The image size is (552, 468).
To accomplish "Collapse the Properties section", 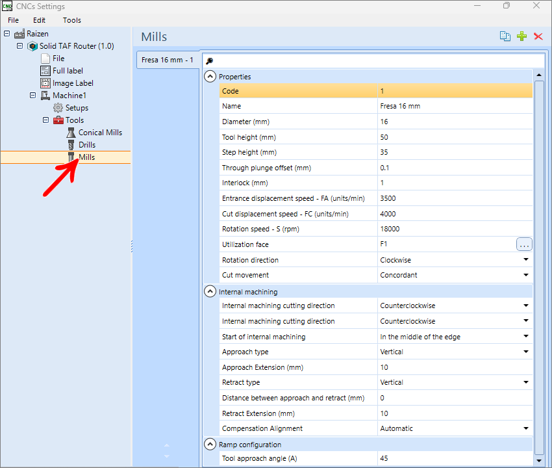I will [210, 76].
